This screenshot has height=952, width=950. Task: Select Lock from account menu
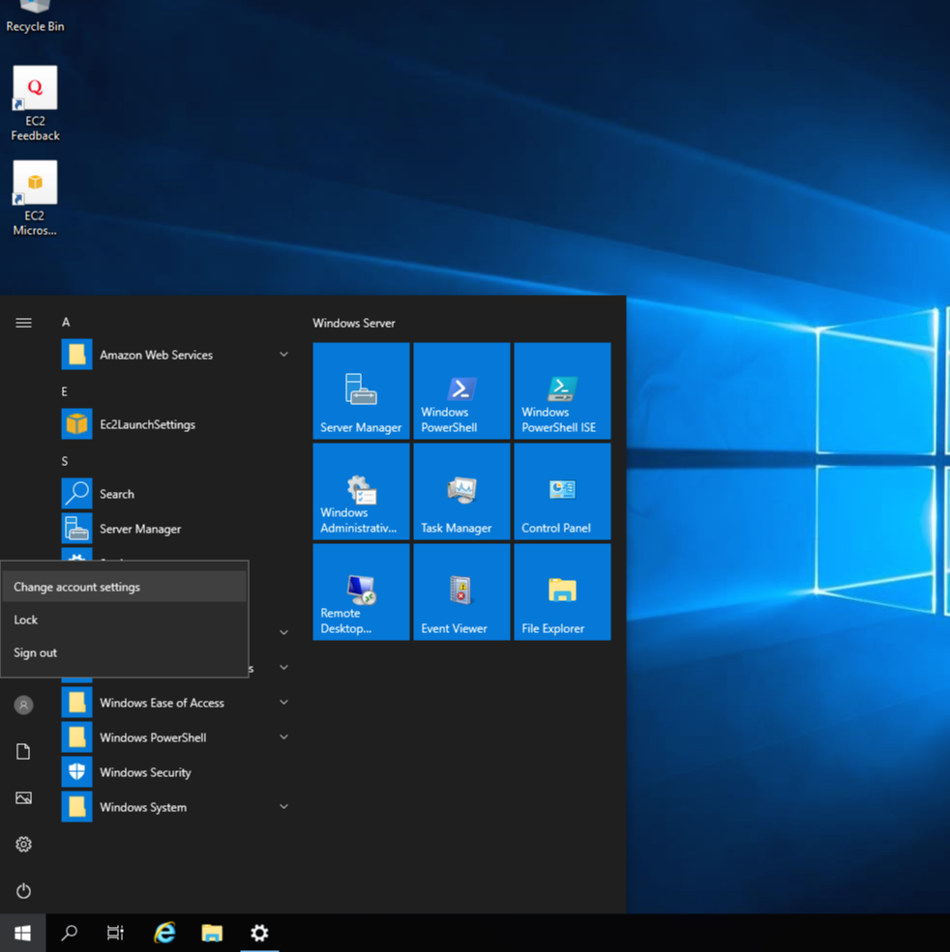point(124,620)
